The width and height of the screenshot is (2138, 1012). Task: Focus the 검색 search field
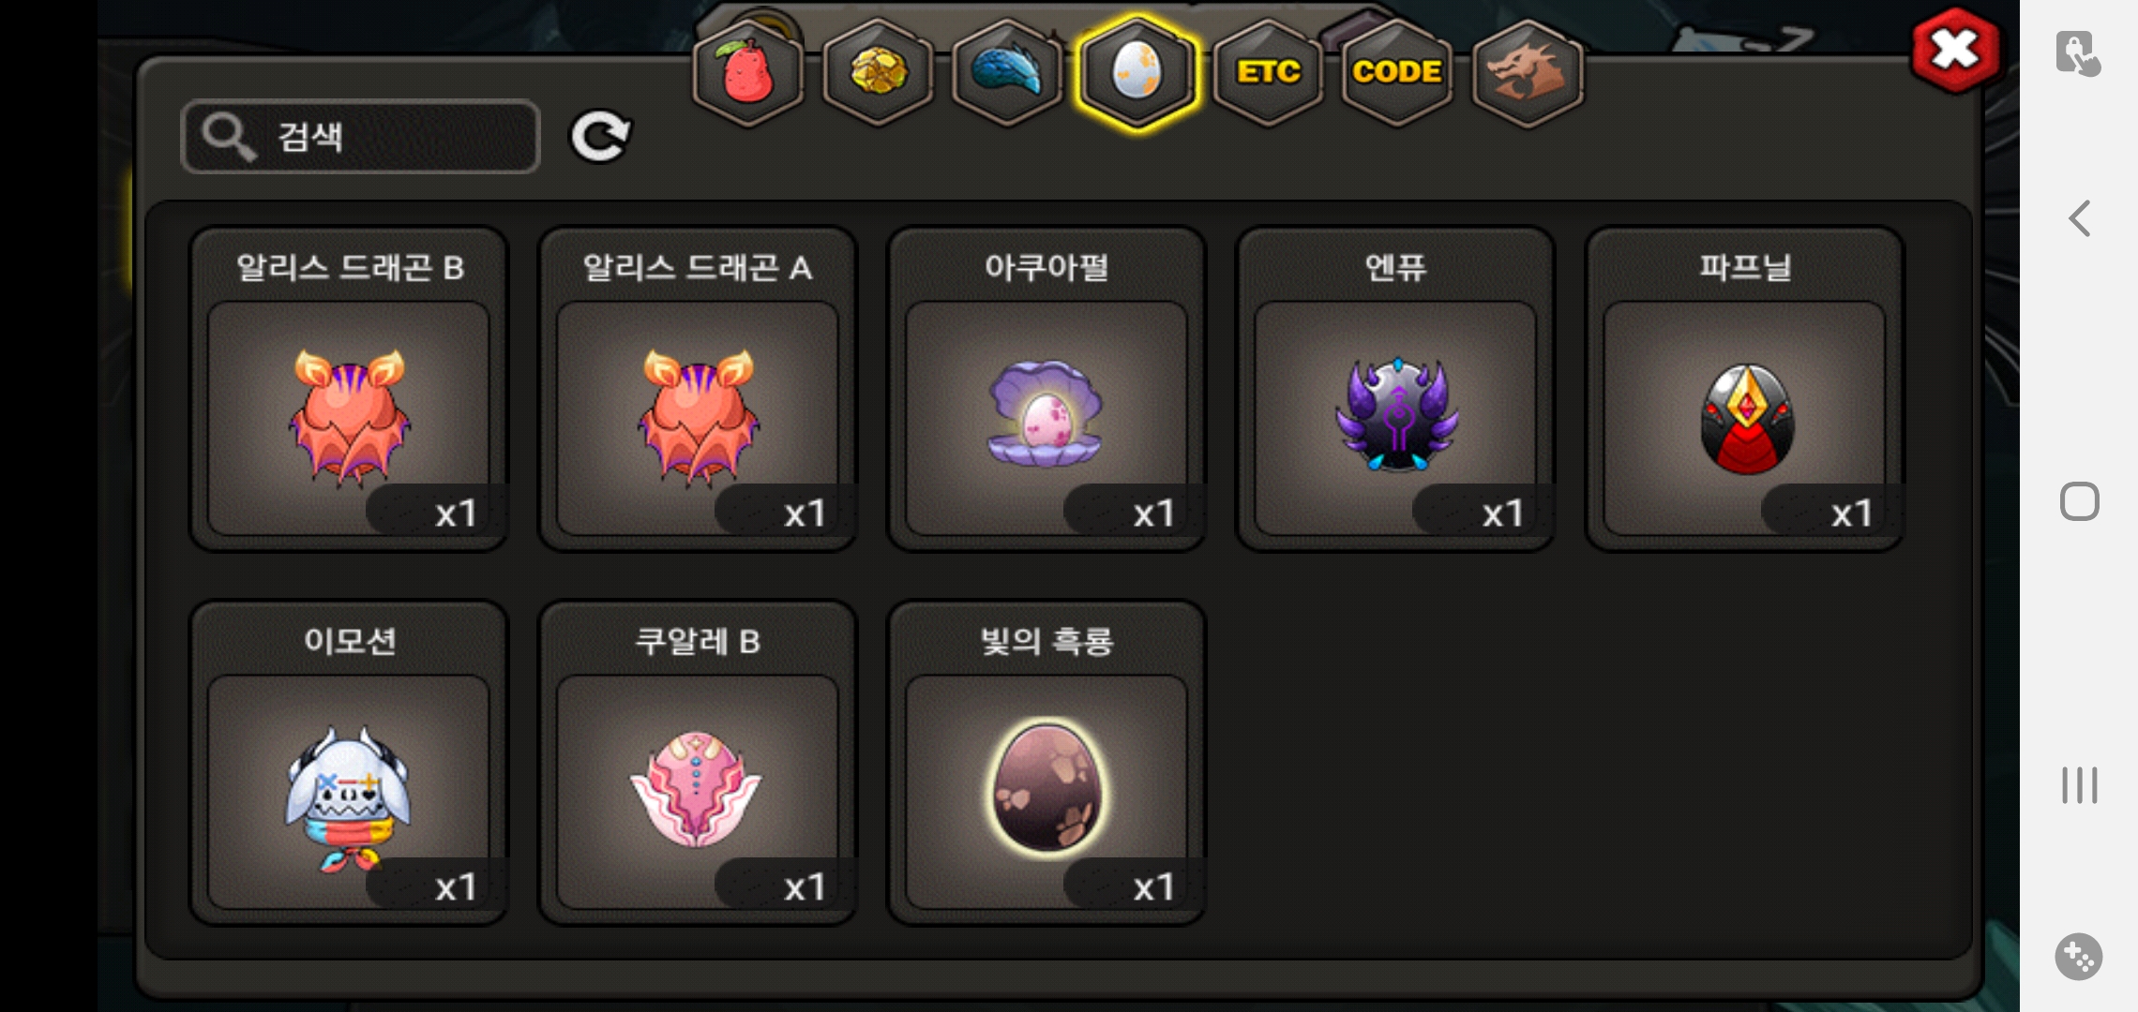tap(361, 137)
